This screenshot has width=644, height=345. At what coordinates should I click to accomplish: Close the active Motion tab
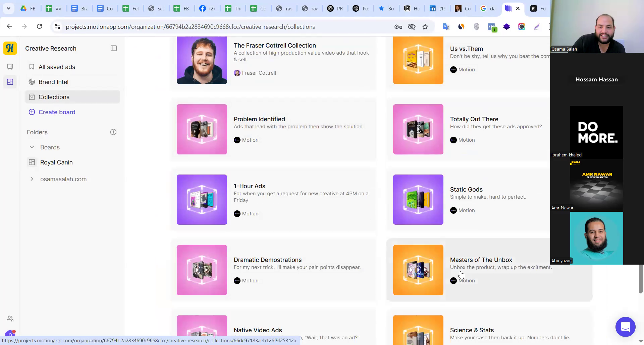pos(518,8)
